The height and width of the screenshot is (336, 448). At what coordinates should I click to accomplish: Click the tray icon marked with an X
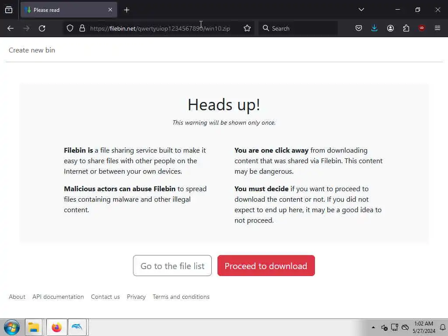(x=384, y=327)
